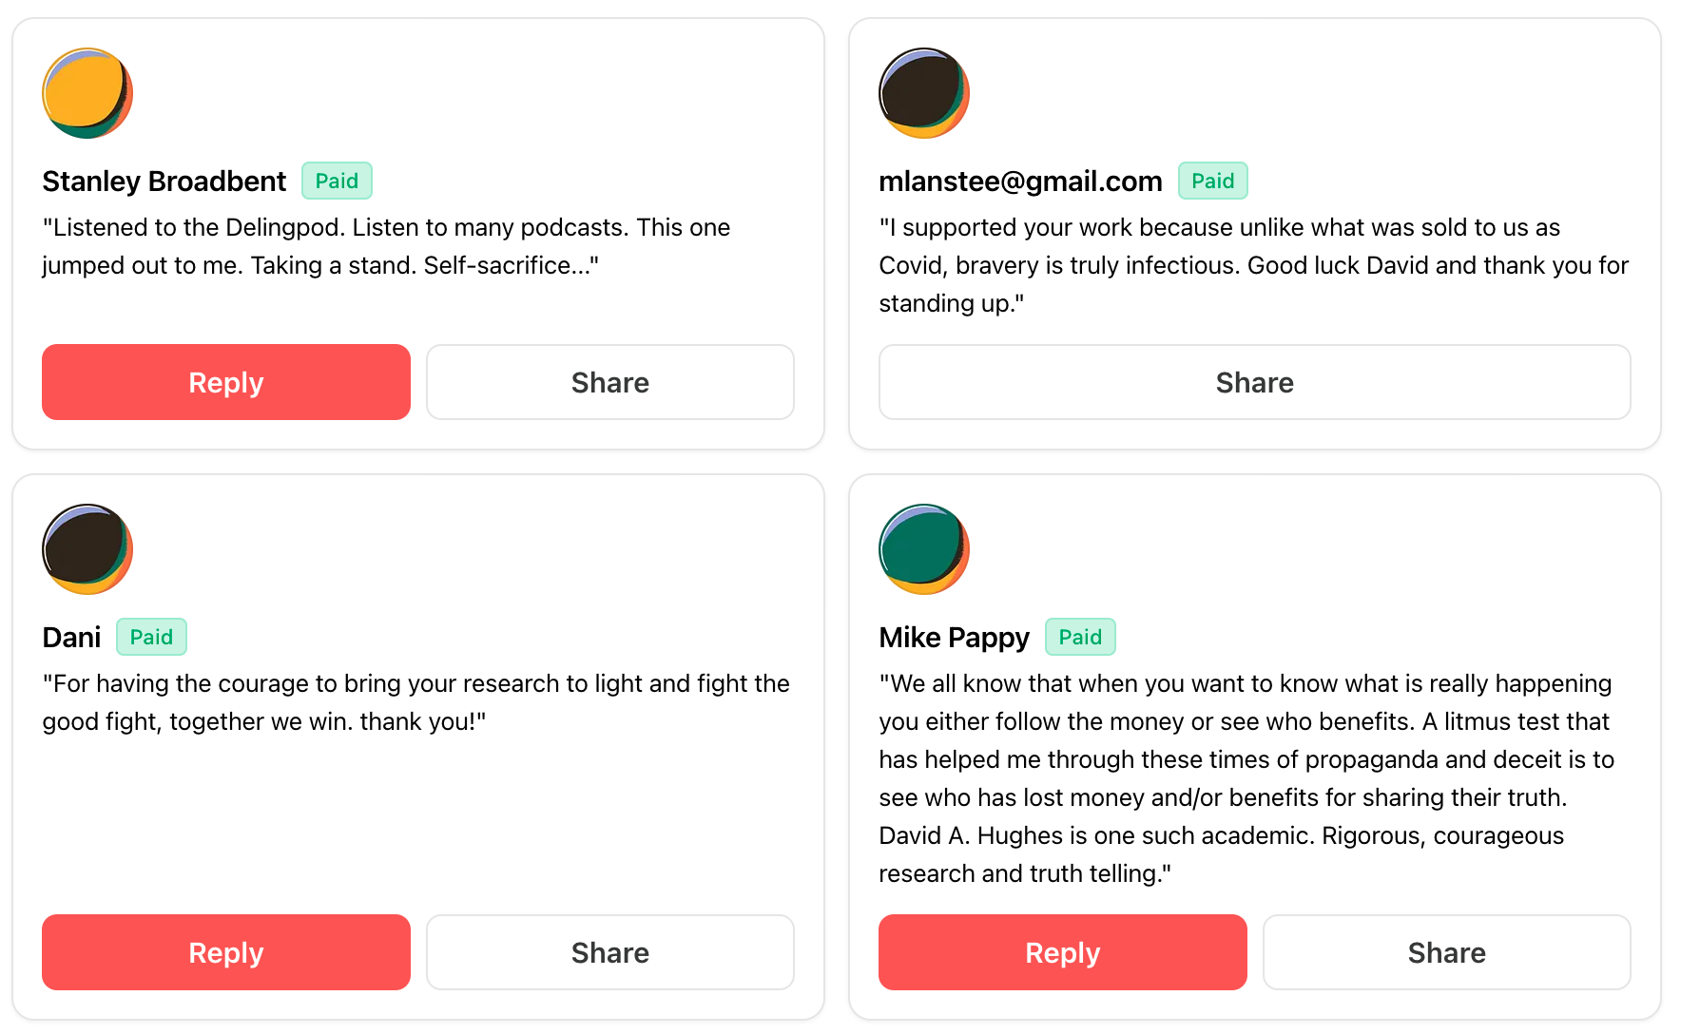This screenshot has height=1034, width=1681.
Task: Reply to Stanley Broadbent's comment
Action: point(226,382)
